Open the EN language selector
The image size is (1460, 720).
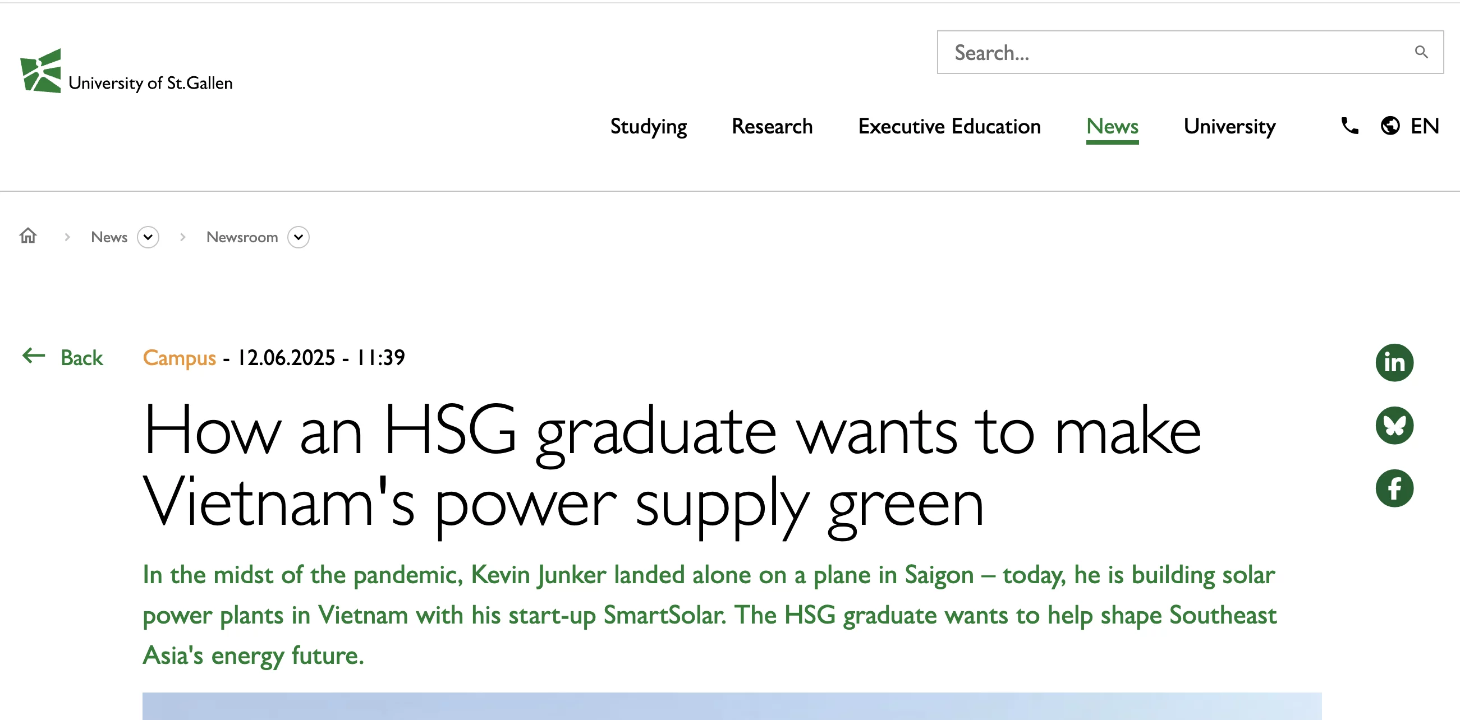pos(1424,126)
